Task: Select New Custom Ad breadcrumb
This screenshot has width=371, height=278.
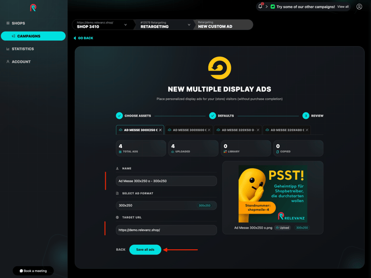Action: 223,24
